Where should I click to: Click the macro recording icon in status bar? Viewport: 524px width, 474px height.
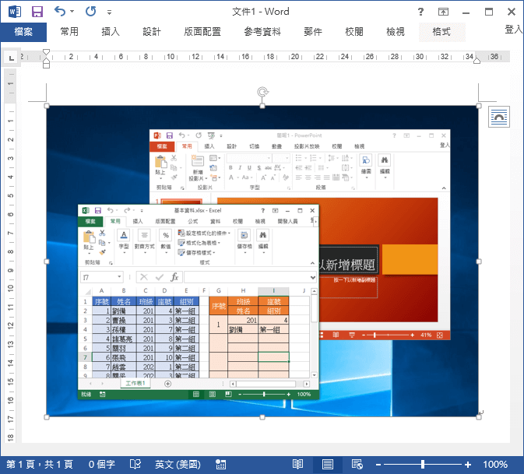(x=221, y=465)
